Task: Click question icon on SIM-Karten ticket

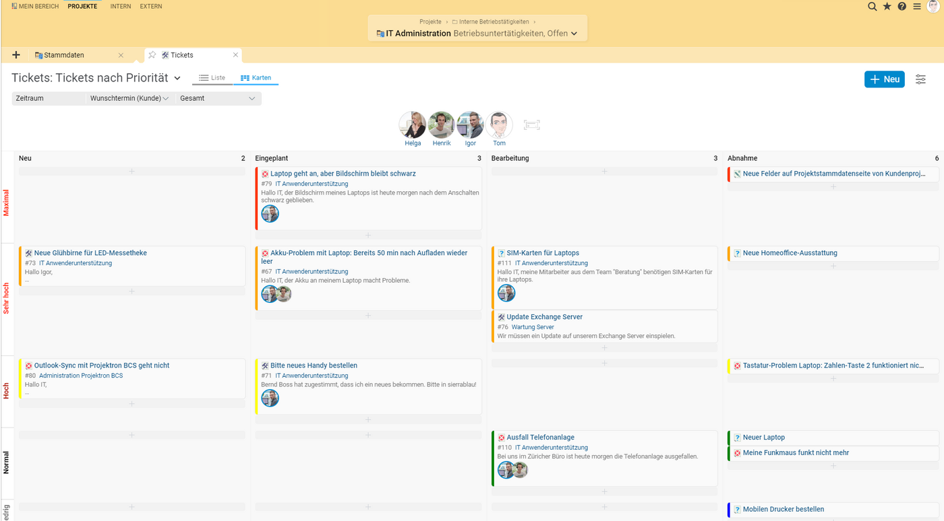Action: click(501, 253)
